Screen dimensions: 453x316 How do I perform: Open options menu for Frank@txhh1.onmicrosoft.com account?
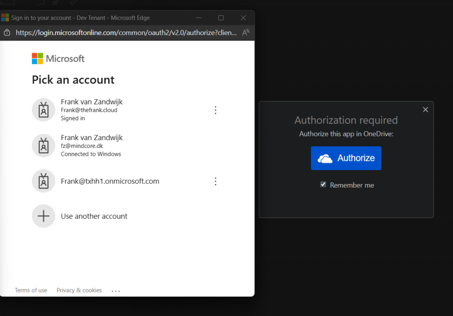[215, 181]
